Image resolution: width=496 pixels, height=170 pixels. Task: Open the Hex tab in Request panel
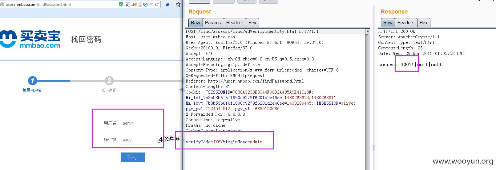[x=252, y=23]
